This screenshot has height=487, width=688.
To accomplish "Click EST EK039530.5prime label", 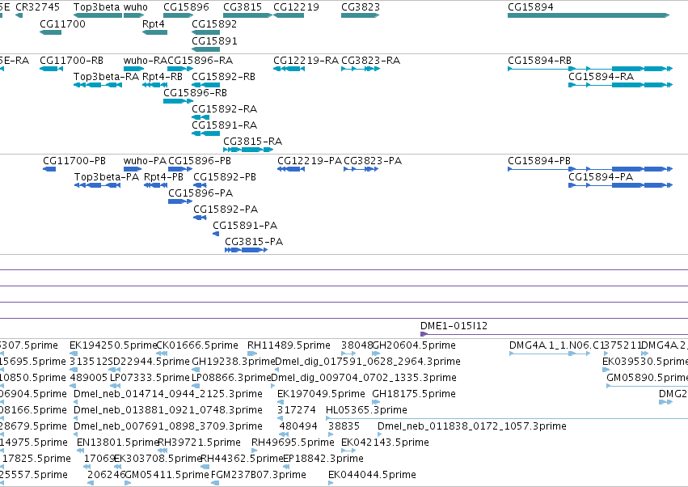I will coord(645,362).
